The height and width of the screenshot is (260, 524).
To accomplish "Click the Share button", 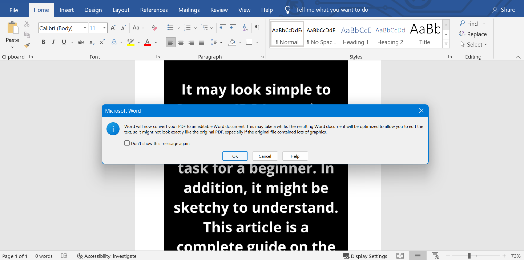I will (x=504, y=10).
